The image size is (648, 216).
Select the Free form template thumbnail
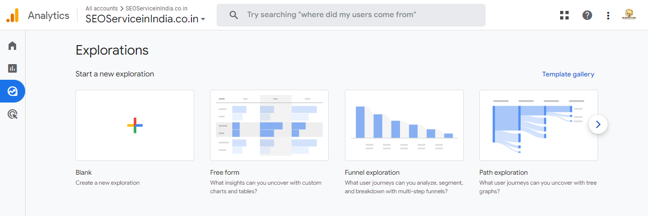(x=269, y=125)
